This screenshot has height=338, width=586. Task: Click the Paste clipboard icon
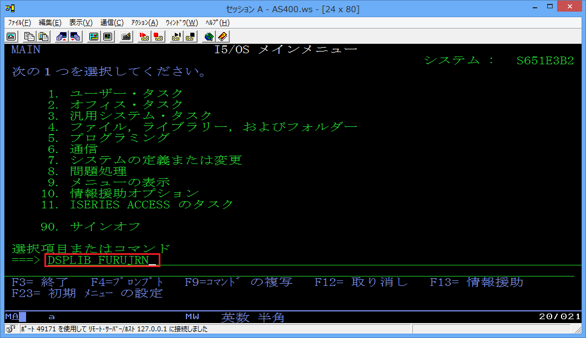[43, 37]
